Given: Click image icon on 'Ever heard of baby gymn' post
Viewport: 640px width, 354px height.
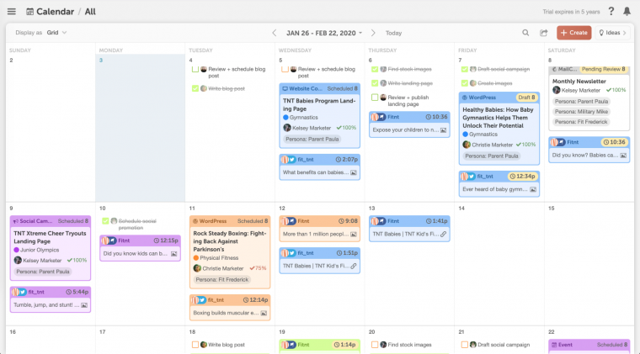Looking at the screenshot, I should click(x=533, y=189).
